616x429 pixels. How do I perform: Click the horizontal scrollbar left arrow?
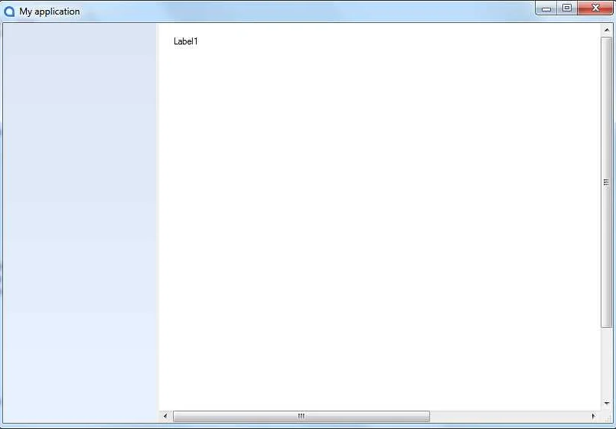(166, 416)
